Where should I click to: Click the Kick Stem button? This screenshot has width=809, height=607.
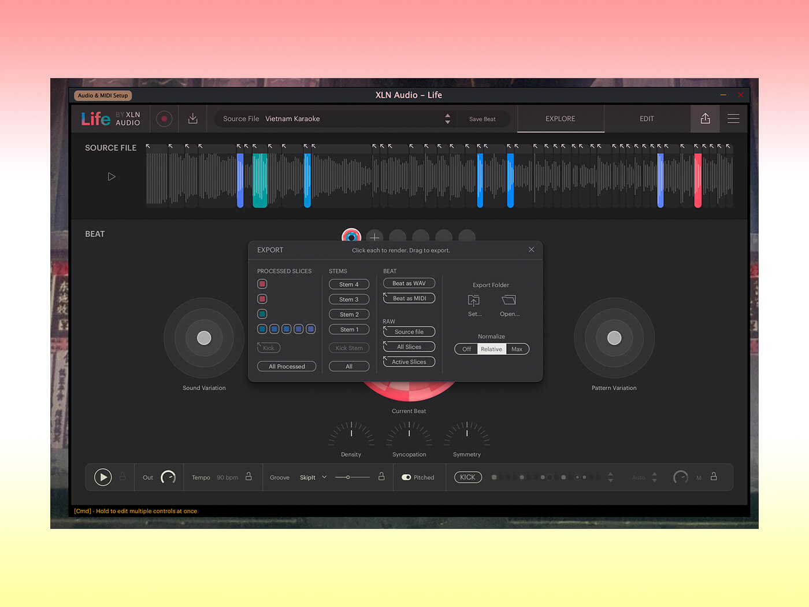349,348
